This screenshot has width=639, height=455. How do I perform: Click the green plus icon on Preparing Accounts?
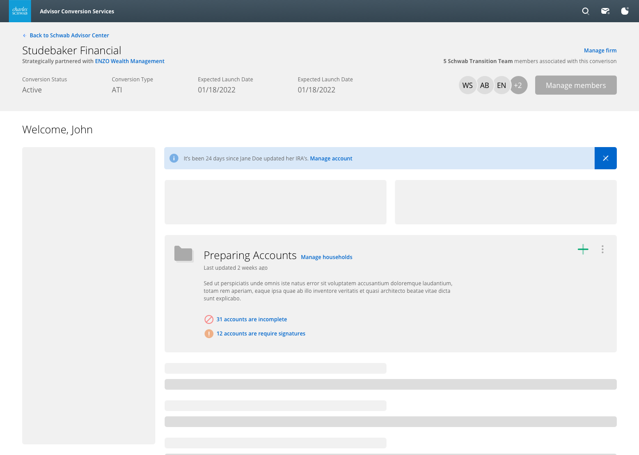pos(583,249)
